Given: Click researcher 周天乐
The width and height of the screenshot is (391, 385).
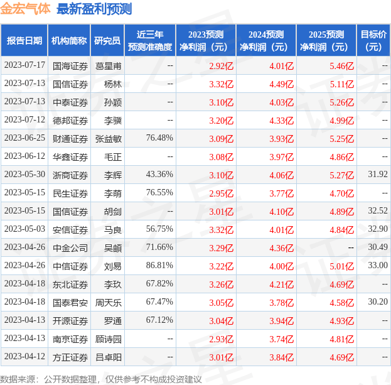Looking at the screenshot, I should 109,303.
